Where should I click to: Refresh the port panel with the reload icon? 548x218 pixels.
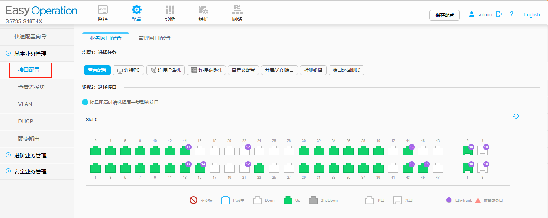click(x=516, y=116)
